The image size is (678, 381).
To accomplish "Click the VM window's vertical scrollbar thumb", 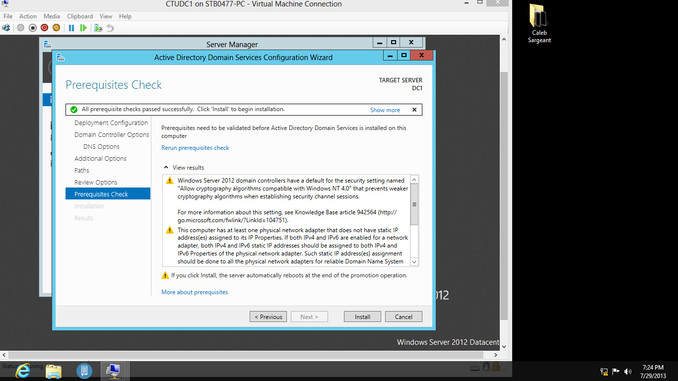I will [x=504, y=195].
